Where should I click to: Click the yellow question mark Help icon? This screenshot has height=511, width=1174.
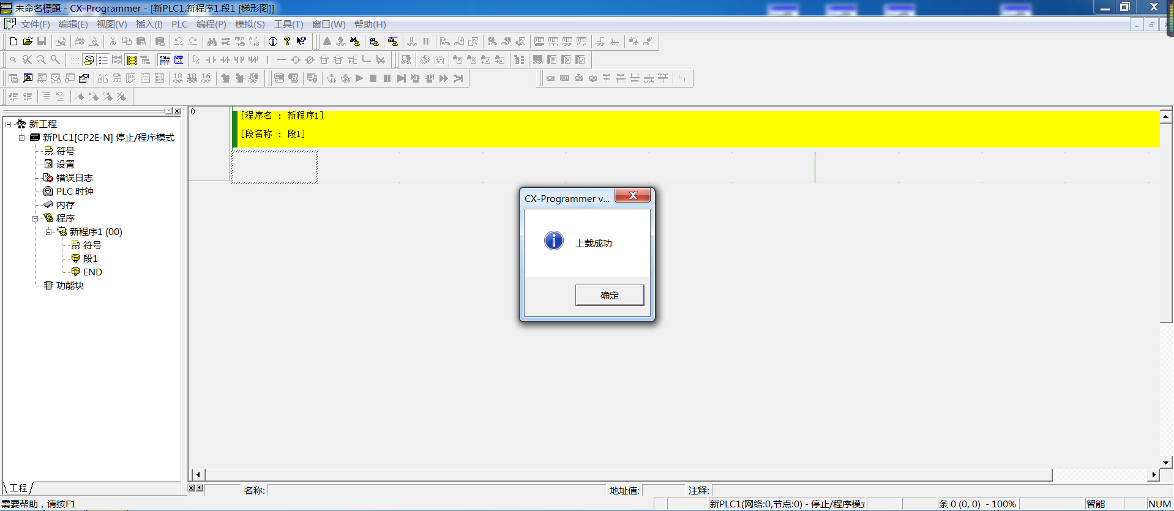click(x=287, y=42)
